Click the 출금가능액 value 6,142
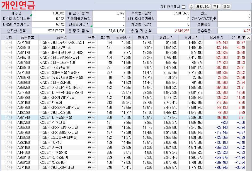 (120, 13)
